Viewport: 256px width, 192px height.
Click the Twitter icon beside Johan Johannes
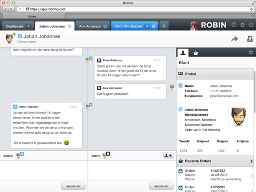[x=180, y=109]
